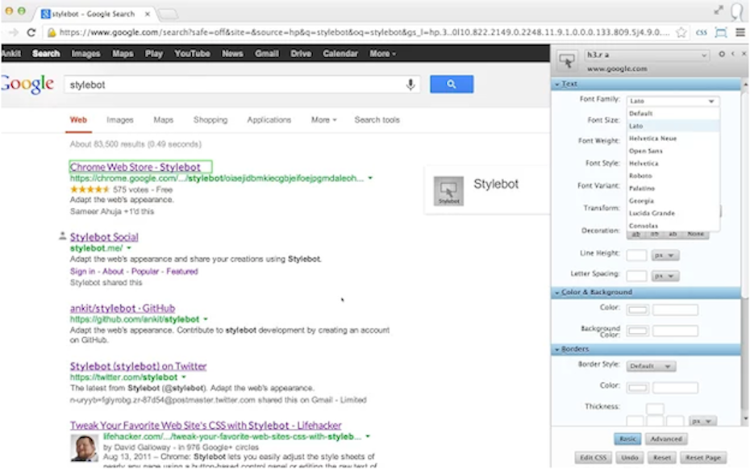The height and width of the screenshot is (470, 750).
Task: Collapse the Font Family dropdown showing Lato
Action: (673, 101)
